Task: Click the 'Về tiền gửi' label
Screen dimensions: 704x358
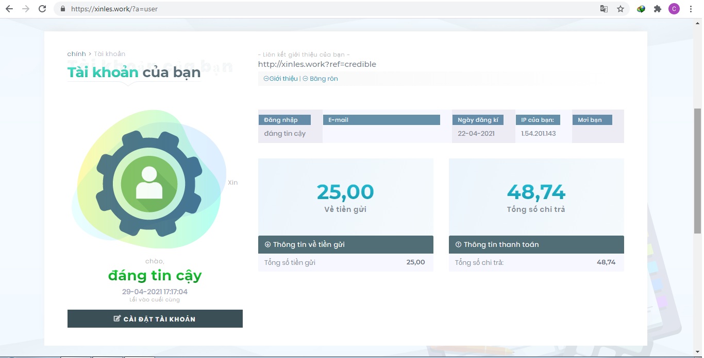Action: [x=345, y=209]
